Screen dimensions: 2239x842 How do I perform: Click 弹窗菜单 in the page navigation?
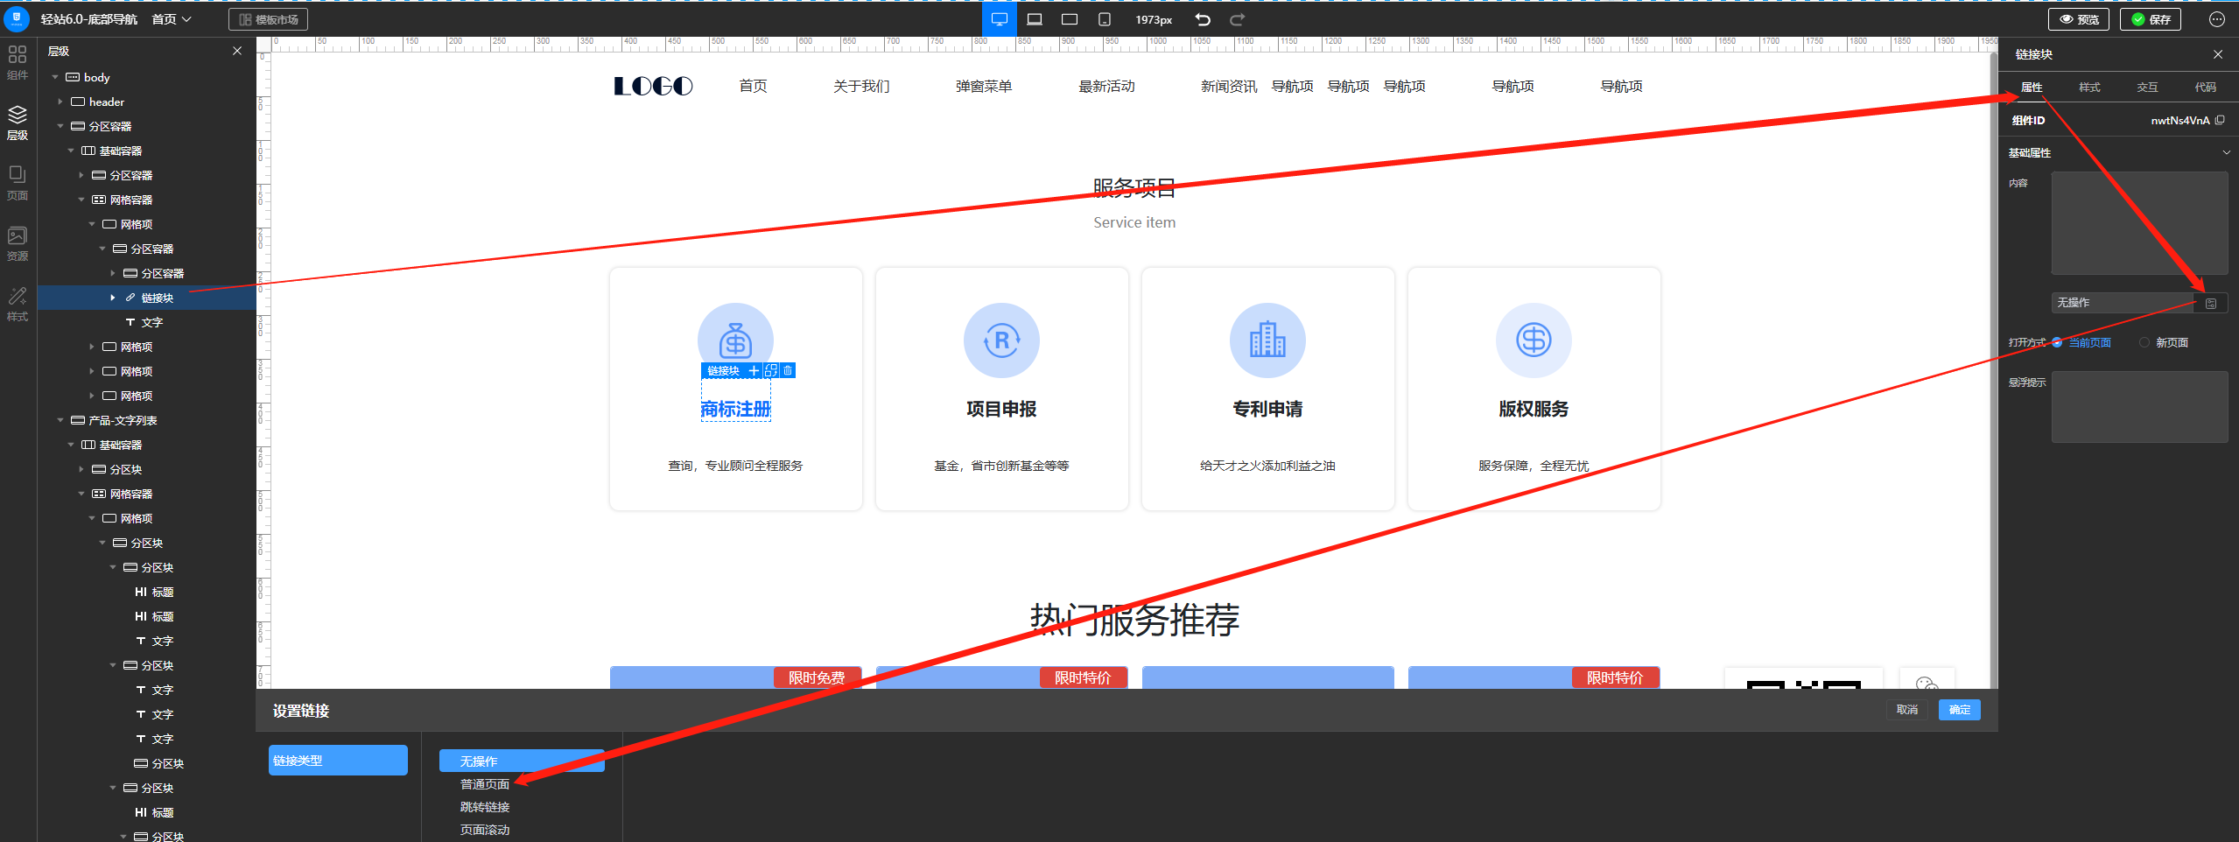pyautogui.click(x=984, y=86)
